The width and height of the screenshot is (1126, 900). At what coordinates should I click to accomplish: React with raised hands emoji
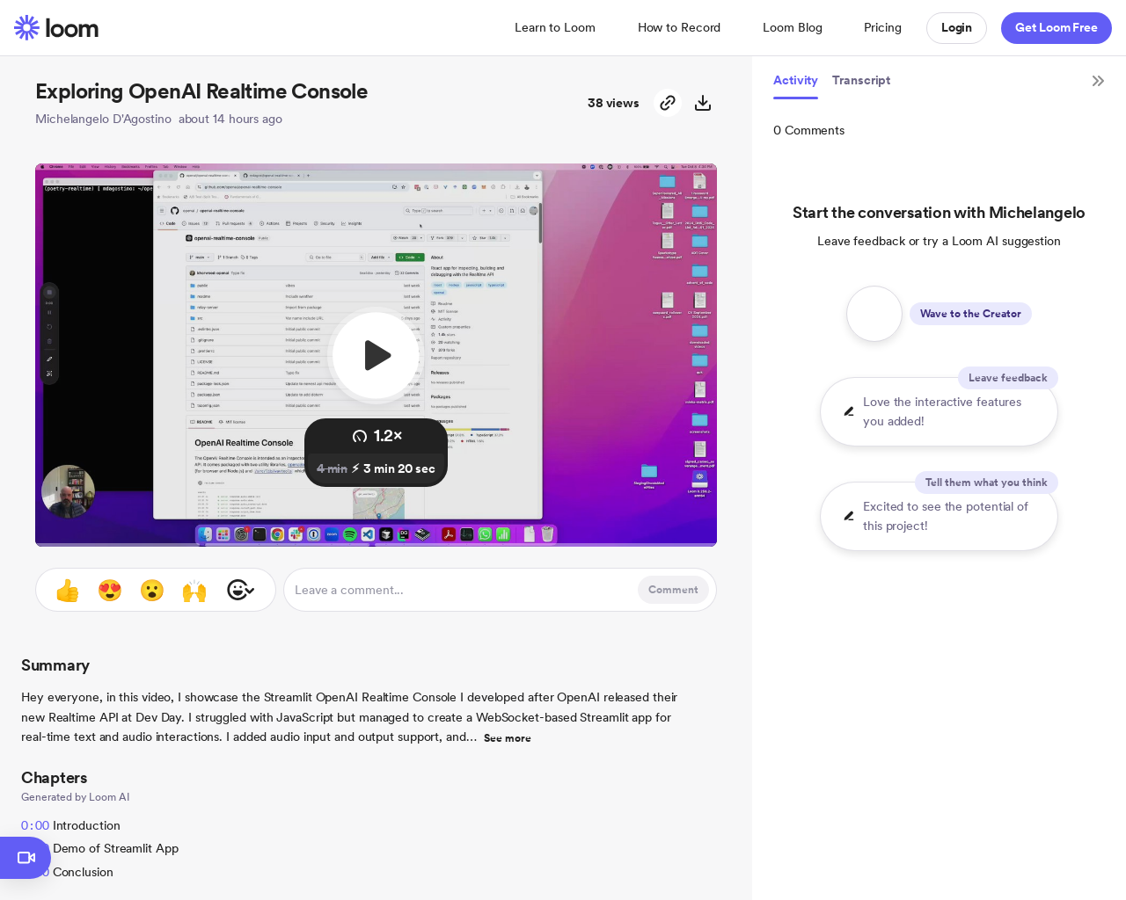[x=194, y=590]
